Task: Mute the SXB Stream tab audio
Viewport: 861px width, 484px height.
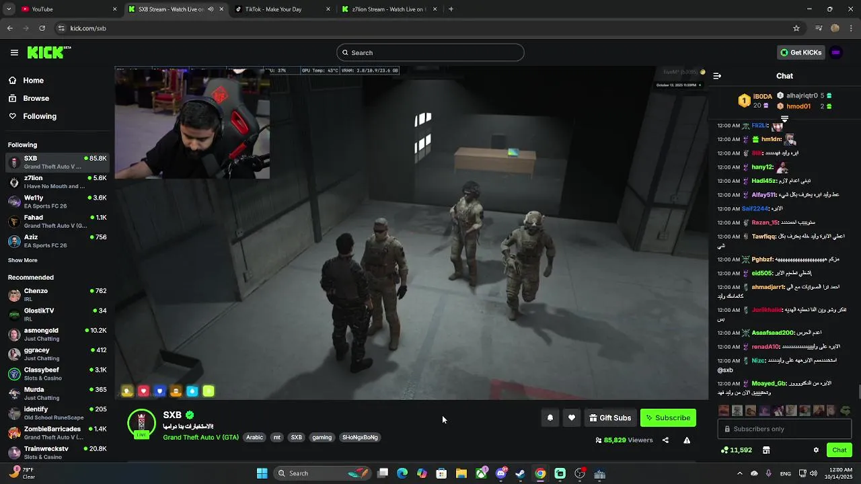Action: click(x=211, y=9)
